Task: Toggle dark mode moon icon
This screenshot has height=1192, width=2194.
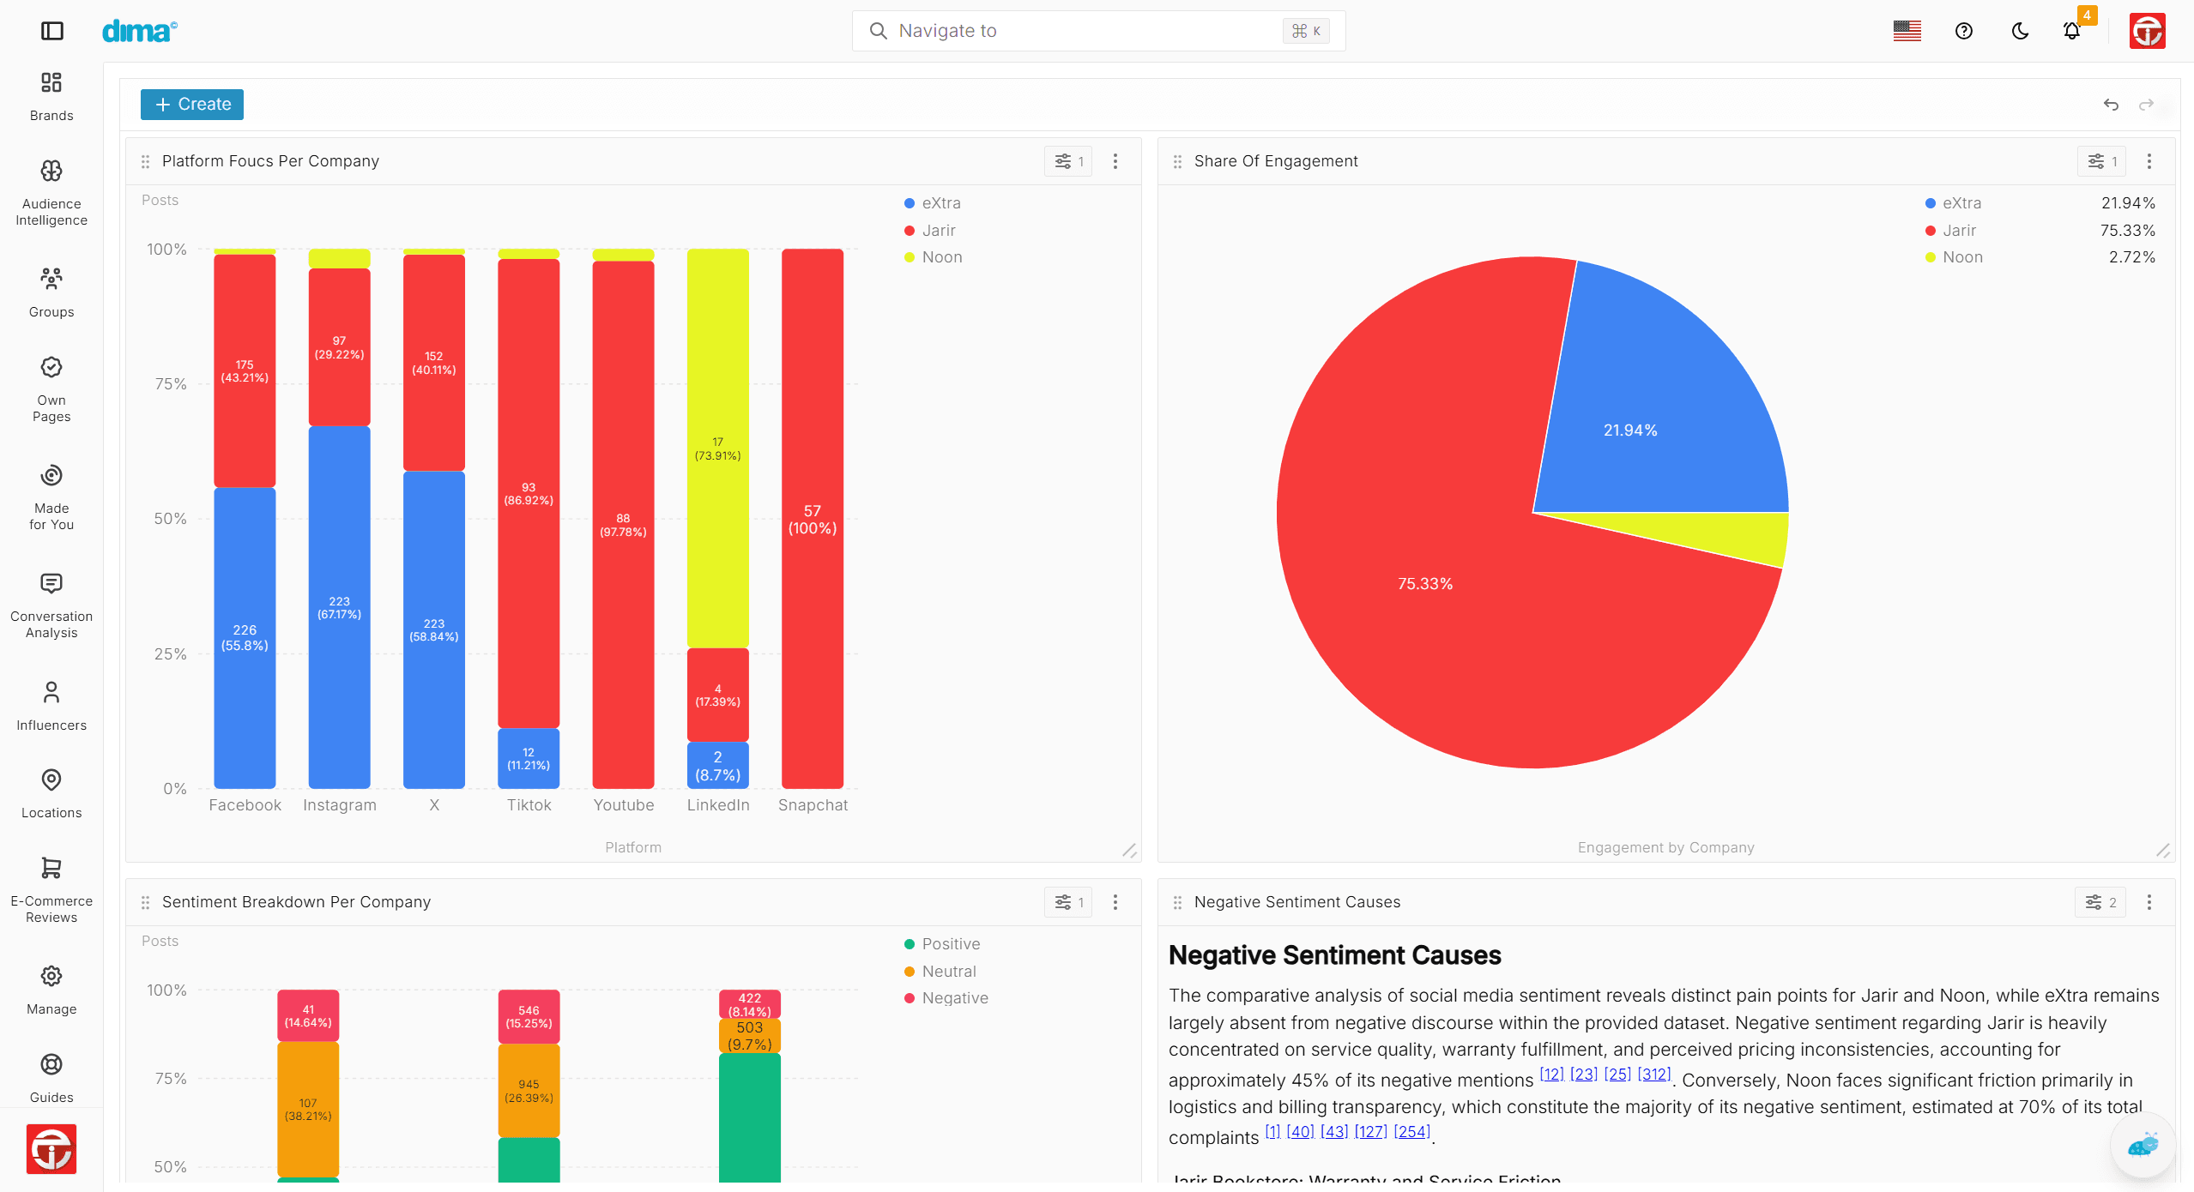Action: click(2020, 31)
